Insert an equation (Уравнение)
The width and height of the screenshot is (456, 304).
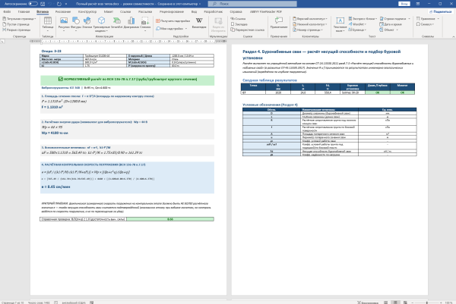[x=427, y=18]
